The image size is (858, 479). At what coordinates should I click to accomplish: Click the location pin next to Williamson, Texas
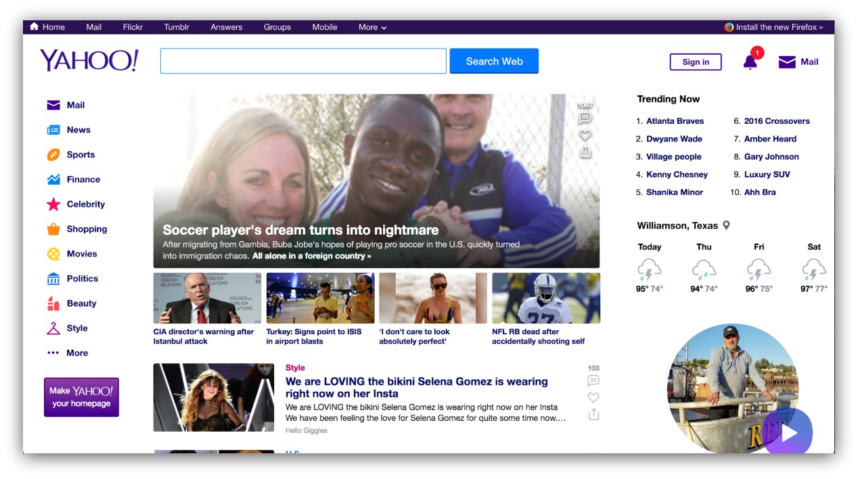727,225
